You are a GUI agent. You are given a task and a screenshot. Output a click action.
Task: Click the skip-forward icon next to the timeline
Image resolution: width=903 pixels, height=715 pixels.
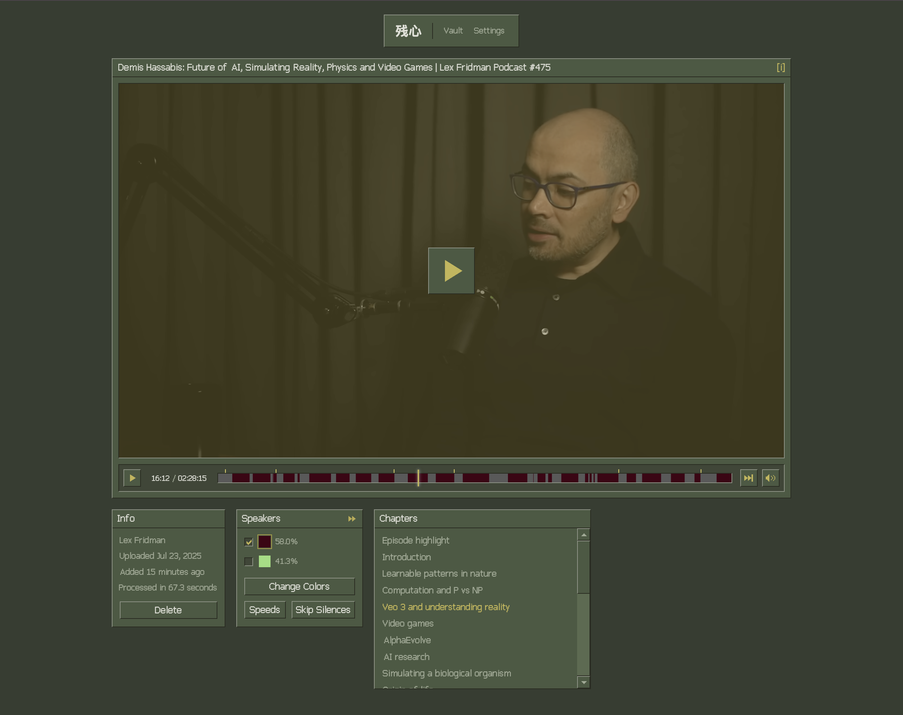click(x=748, y=478)
